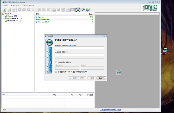Open the globe browser icon in toolbar

pyautogui.click(x=88, y=10)
